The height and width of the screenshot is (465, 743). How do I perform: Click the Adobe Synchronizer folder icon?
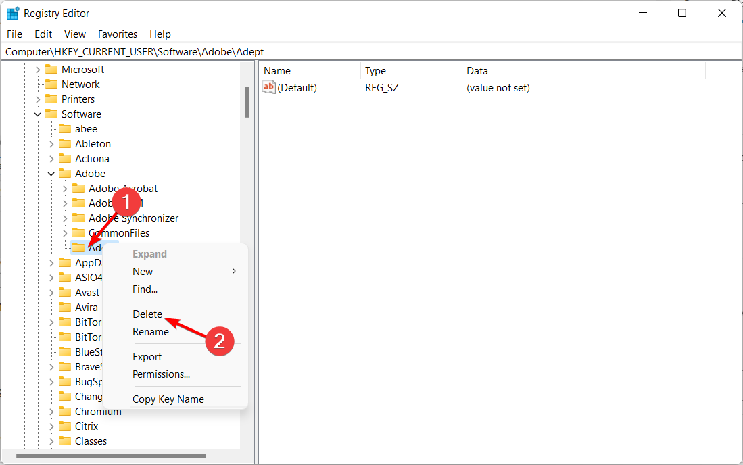coord(78,218)
